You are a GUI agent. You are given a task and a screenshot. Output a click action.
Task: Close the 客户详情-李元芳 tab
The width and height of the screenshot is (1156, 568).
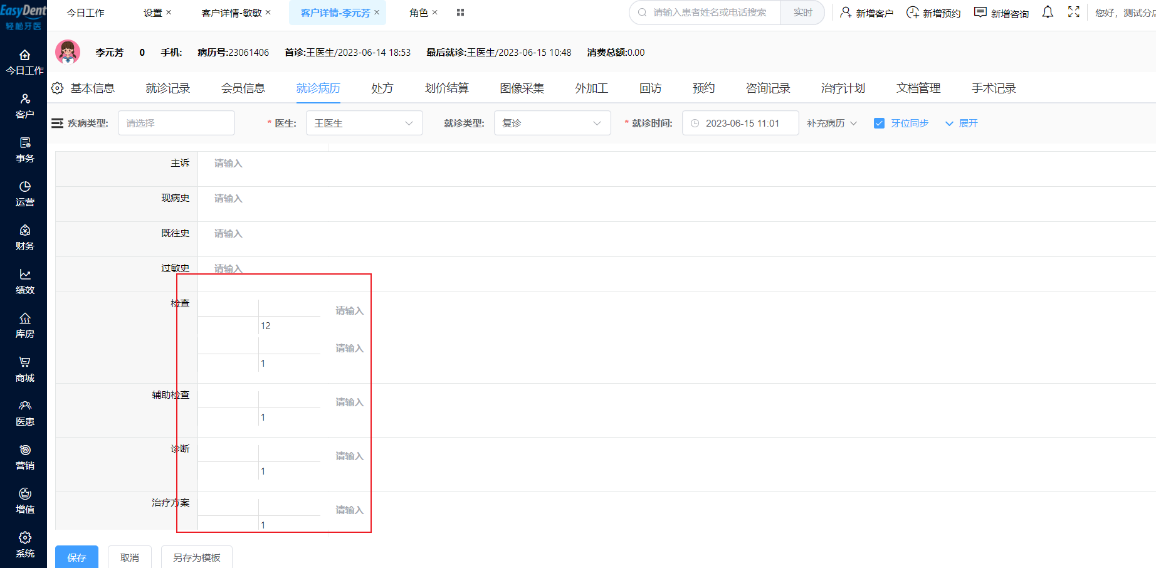click(x=377, y=13)
